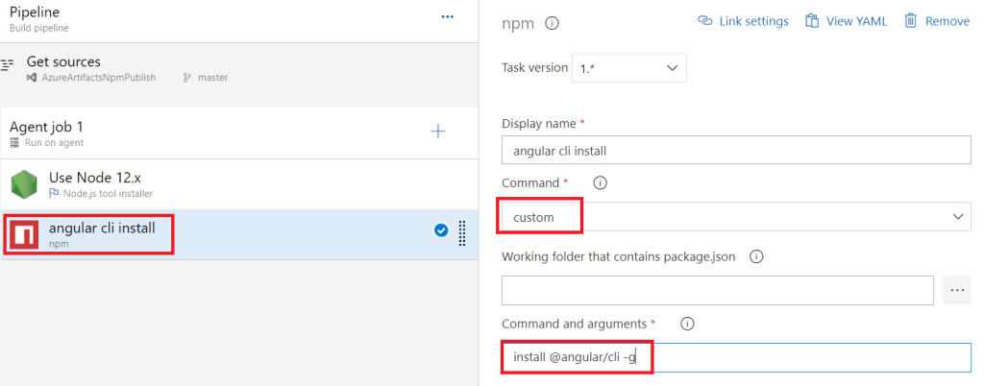Toggle the blue checkmark on angular cli install
Viewport: 984px width, 386px height.
click(x=441, y=230)
